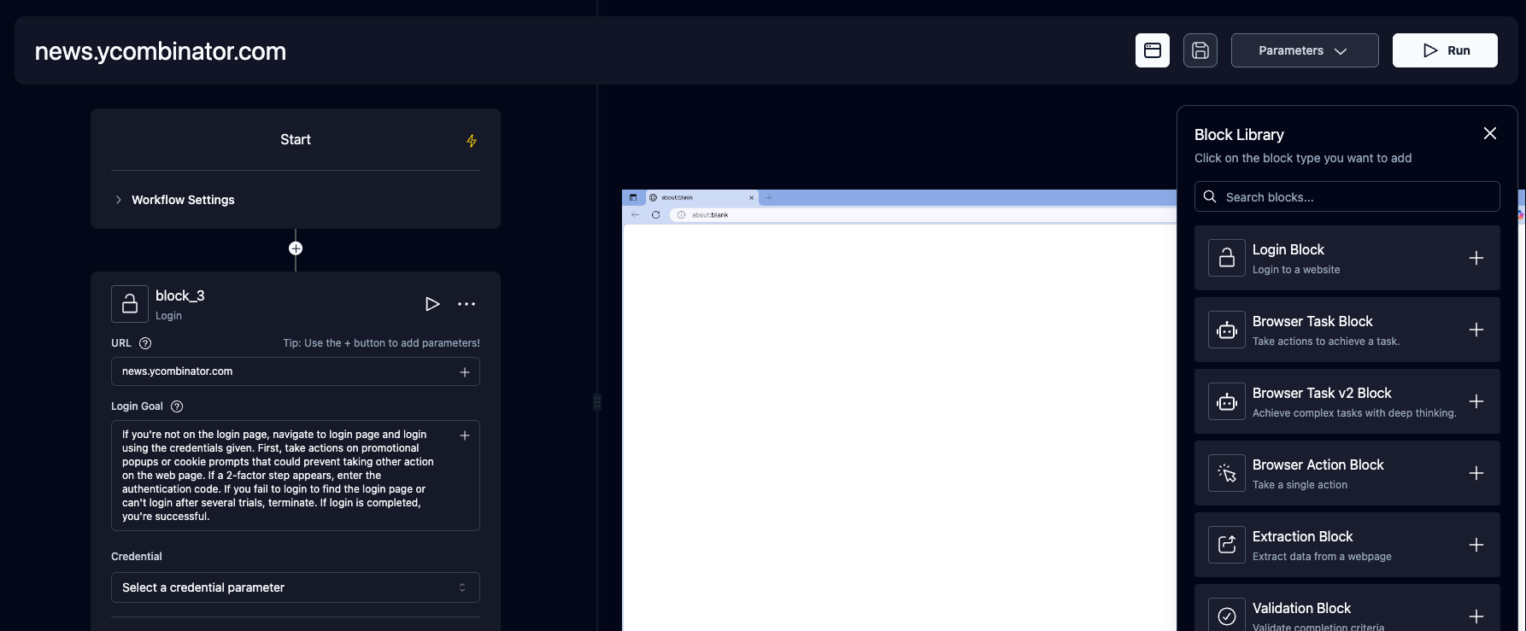Click the save workflow floppy disk icon
1526x631 pixels.
tap(1200, 50)
